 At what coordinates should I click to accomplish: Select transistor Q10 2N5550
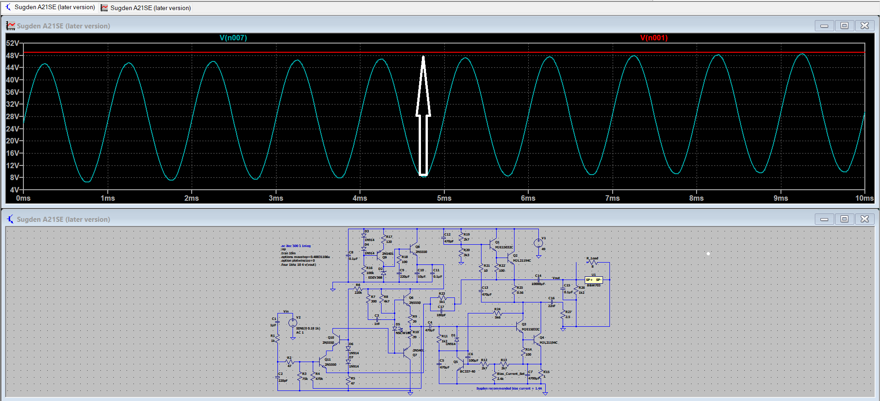coord(336,340)
